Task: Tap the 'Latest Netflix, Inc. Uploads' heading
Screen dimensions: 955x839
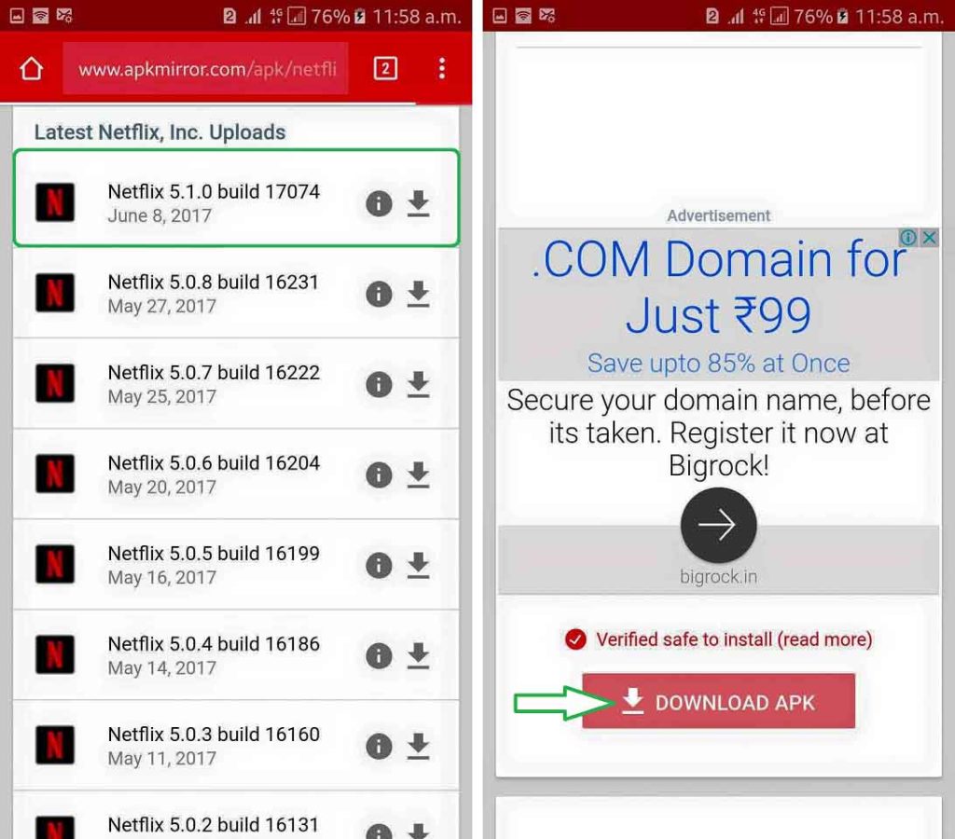Action: point(159,132)
